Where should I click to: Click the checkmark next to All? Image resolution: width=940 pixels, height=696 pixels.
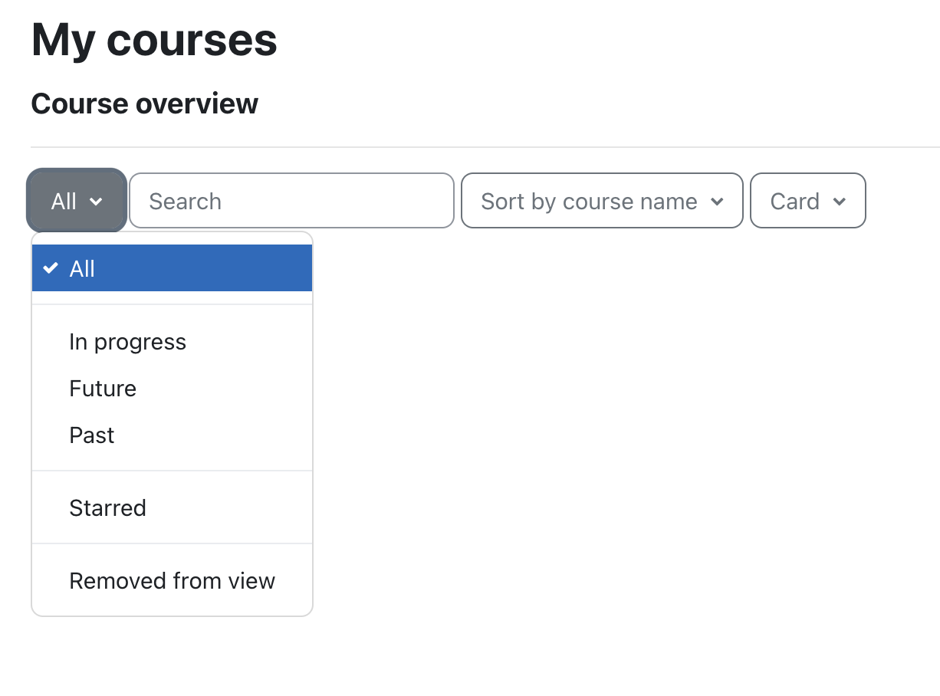(51, 268)
